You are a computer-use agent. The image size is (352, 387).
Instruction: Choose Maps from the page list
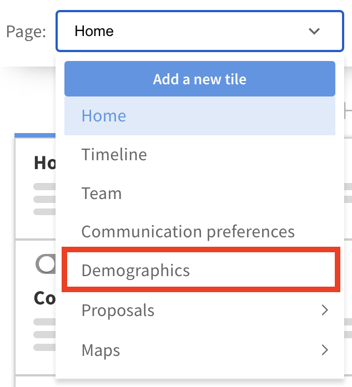point(100,350)
